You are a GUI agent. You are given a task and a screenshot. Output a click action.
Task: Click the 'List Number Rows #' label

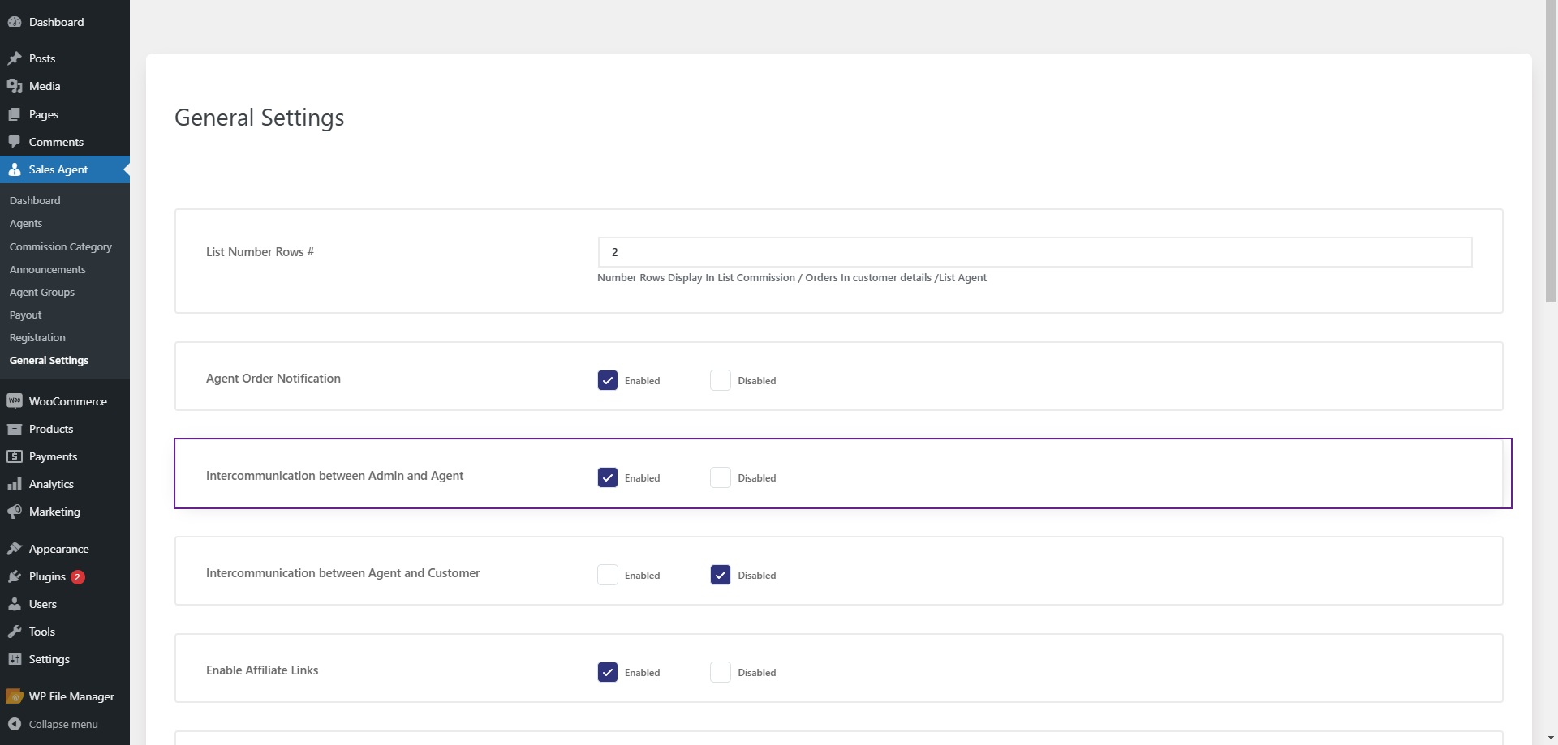click(x=260, y=252)
